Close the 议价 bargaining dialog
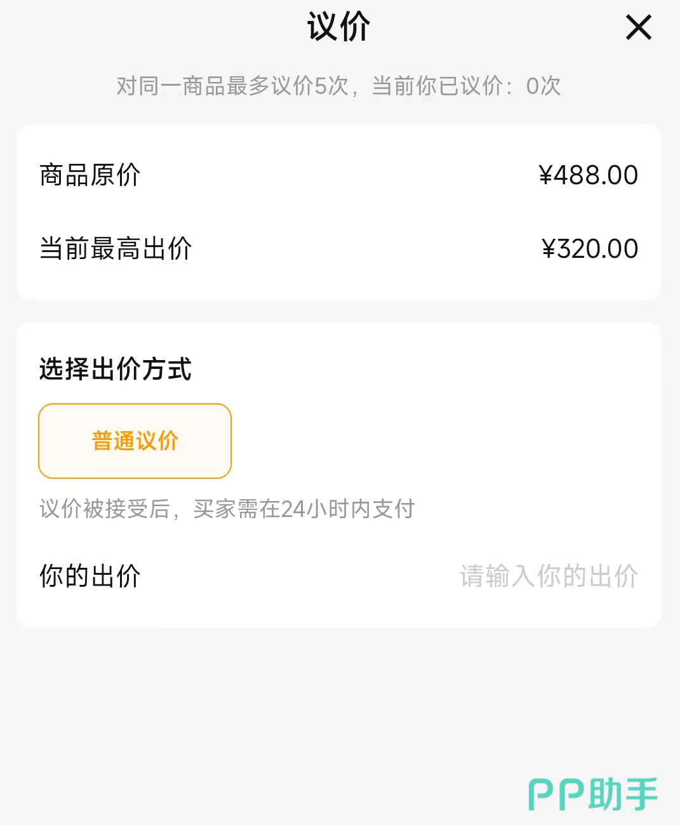The image size is (680, 825). (x=638, y=27)
